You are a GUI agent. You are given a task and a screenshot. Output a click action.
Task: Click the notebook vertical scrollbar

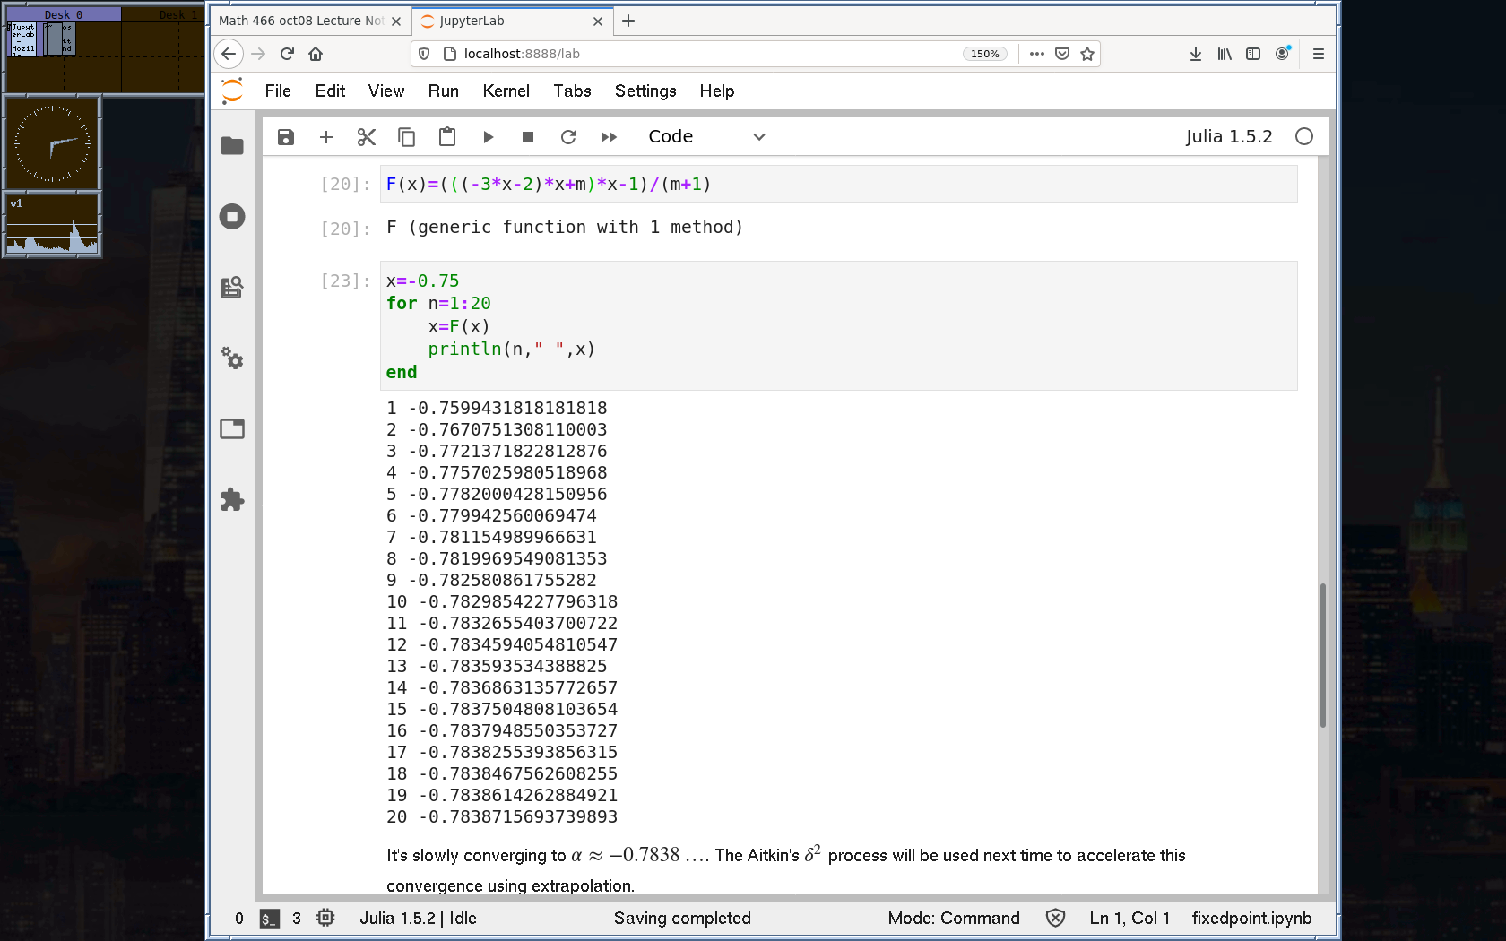(1322, 654)
